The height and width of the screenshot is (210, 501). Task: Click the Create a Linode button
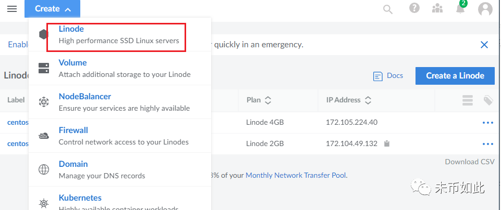pyautogui.click(x=455, y=75)
